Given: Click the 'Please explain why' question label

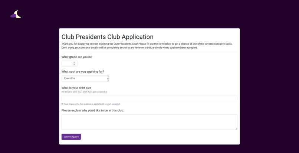Looking at the screenshot, I should point(93,110).
